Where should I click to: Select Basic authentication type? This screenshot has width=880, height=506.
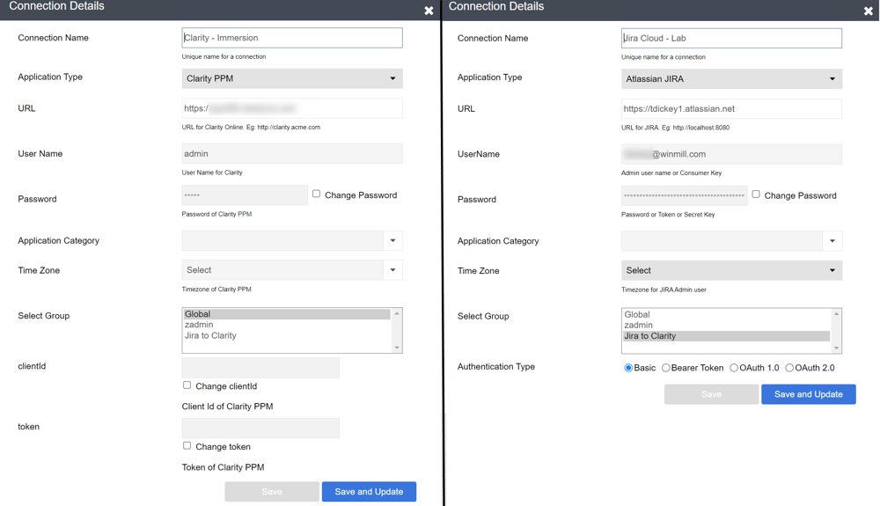[x=628, y=368]
